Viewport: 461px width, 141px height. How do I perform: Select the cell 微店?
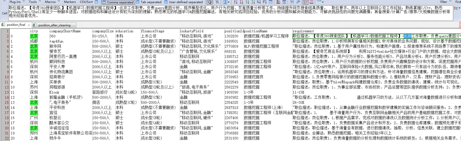point(96,102)
